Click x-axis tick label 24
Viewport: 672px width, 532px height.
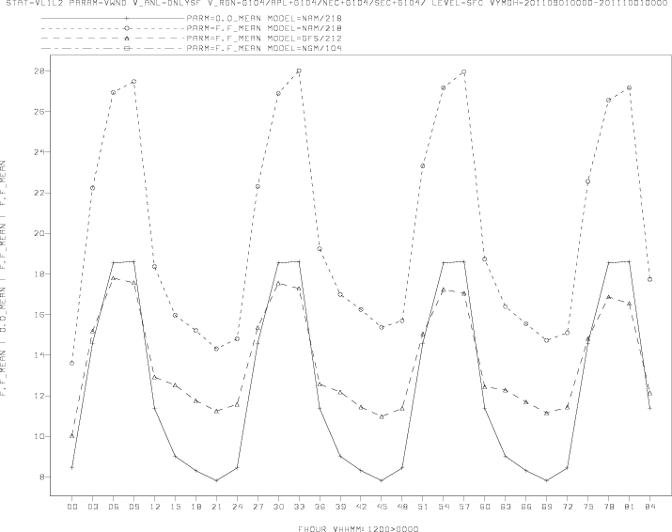[x=237, y=507]
